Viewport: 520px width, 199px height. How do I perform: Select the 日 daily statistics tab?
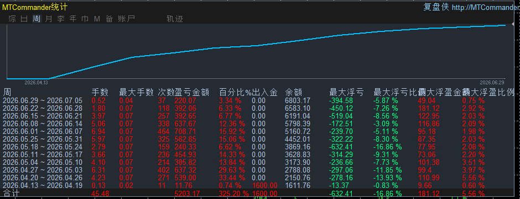pyautogui.click(x=24, y=19)
